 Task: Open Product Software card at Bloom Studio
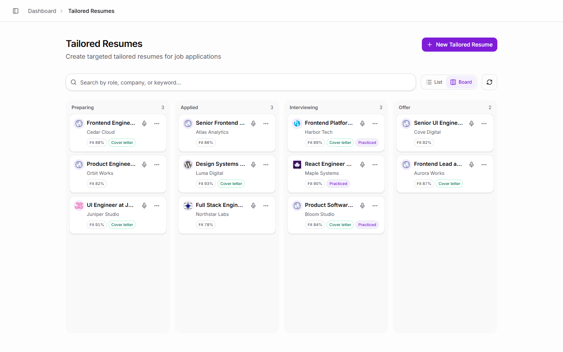click(329, 205)
